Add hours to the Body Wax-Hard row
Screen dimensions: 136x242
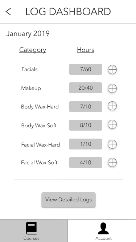(x=112, y=106)
